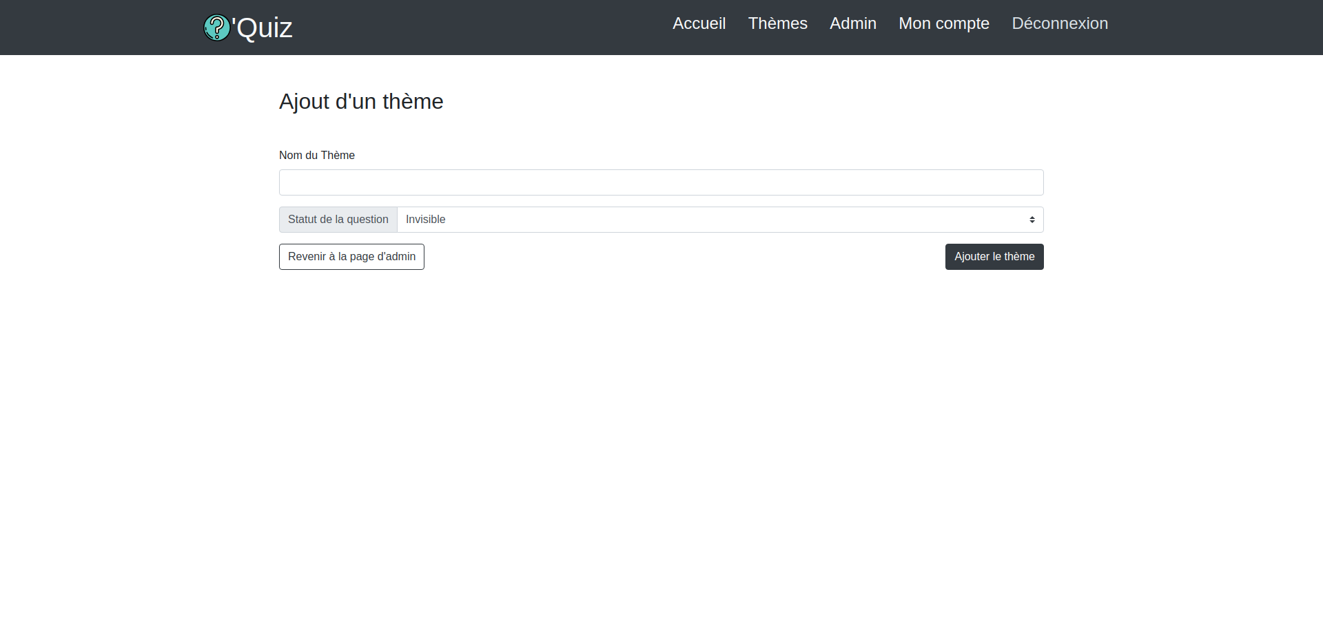Viewport: 1323px width, 621px height.
Task: Open Mon compte from the navbar
Action: [x=943, y=23]
